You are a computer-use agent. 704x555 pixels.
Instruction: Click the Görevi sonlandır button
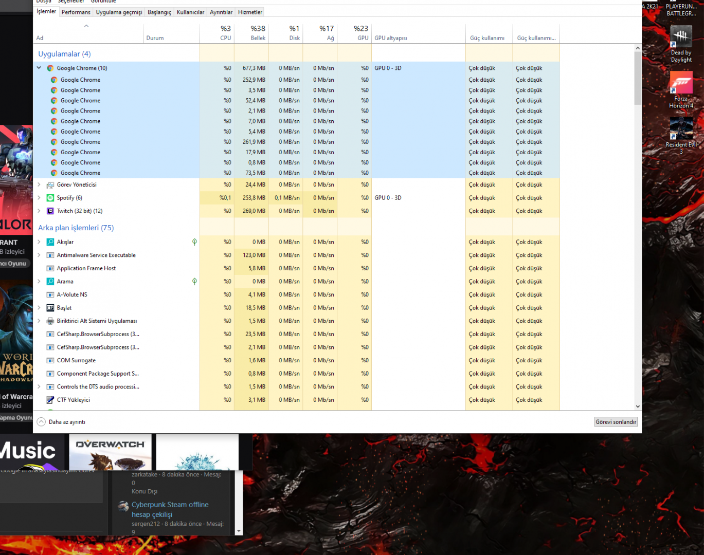(x=616, y=422)
